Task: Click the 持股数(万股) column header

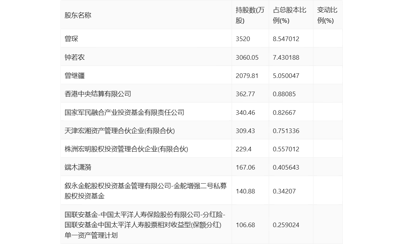Action: click(250, 15)
